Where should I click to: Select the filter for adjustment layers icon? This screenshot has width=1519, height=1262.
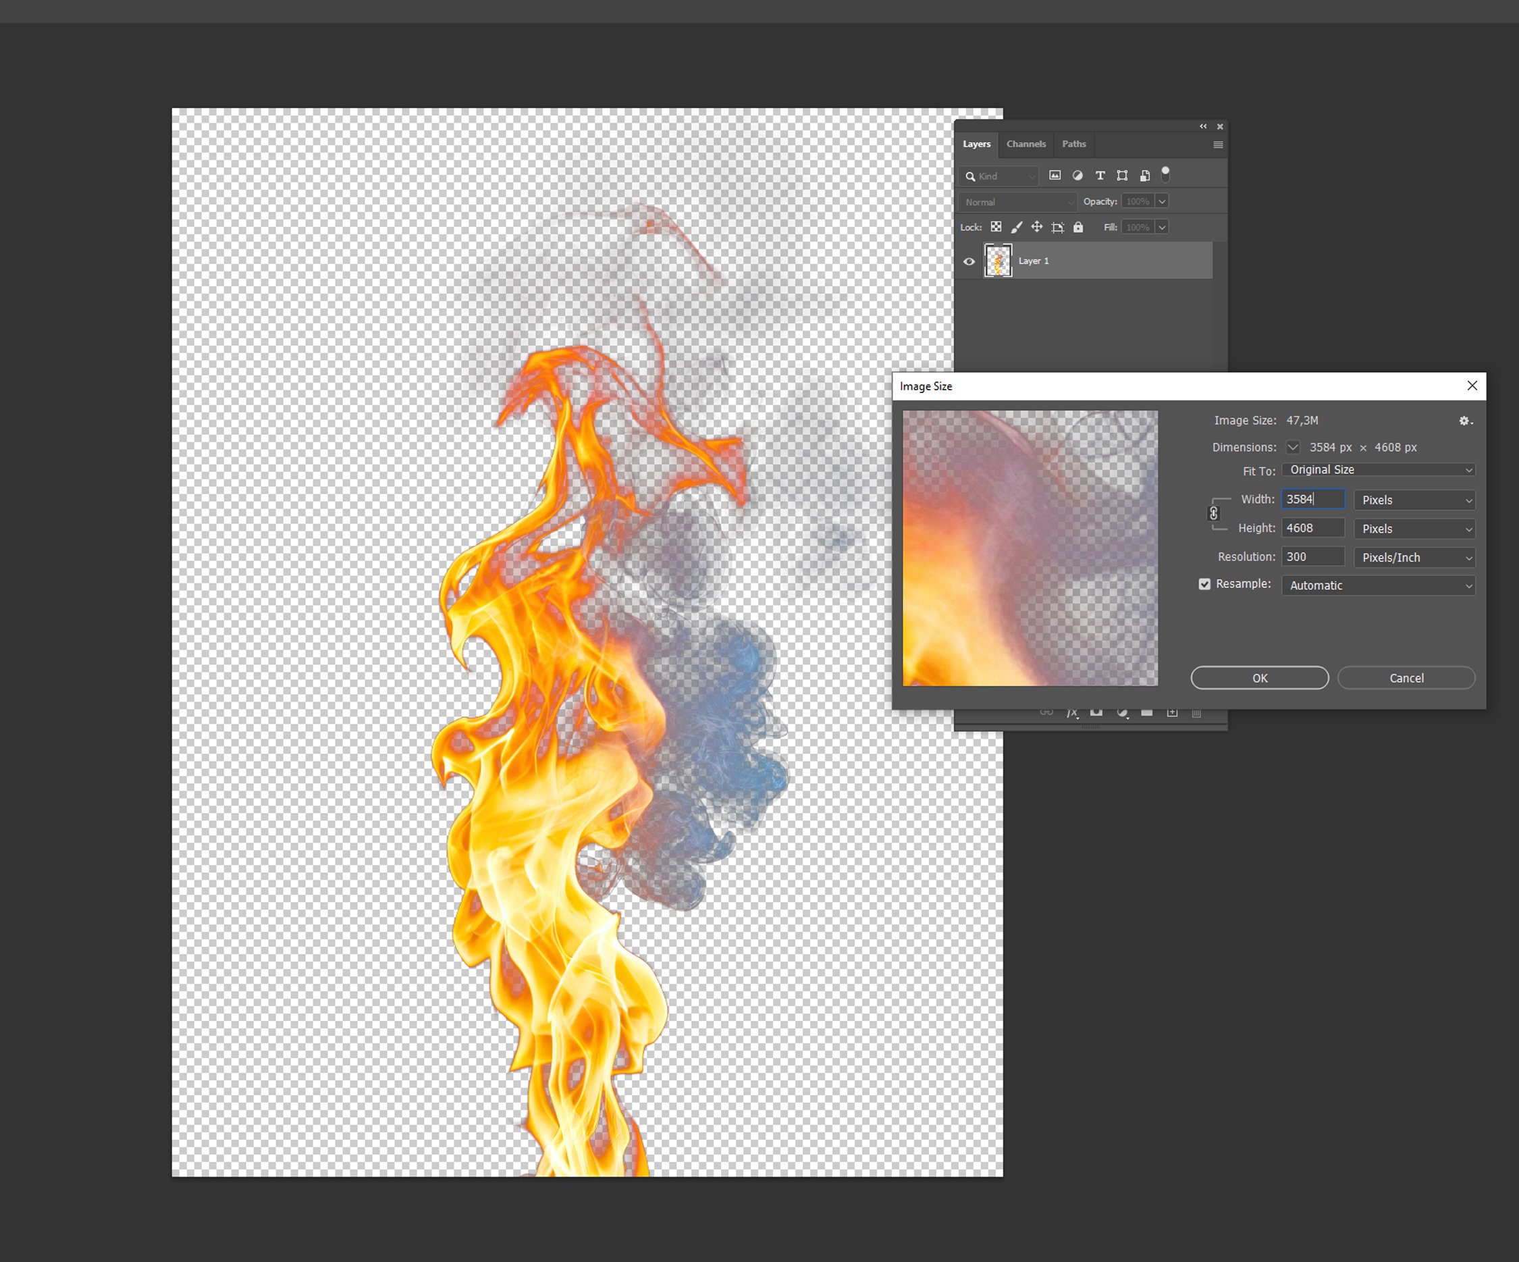click(1077, 176)
